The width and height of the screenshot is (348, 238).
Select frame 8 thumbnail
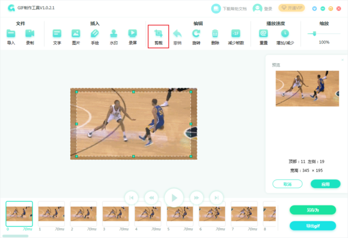[270, 214]
